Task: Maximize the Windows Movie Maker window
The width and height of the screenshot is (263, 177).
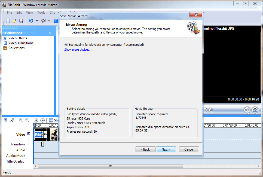Action: point(245,4)
